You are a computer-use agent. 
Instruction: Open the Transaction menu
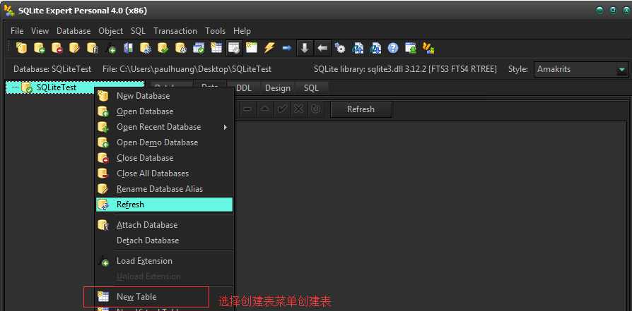[175, 30]
